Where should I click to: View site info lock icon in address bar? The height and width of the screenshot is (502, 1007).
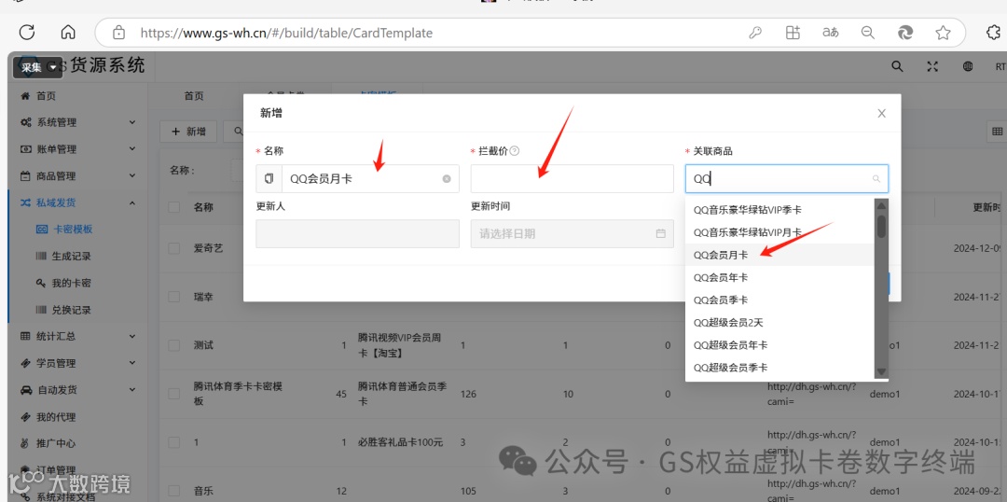pos(118,32)
